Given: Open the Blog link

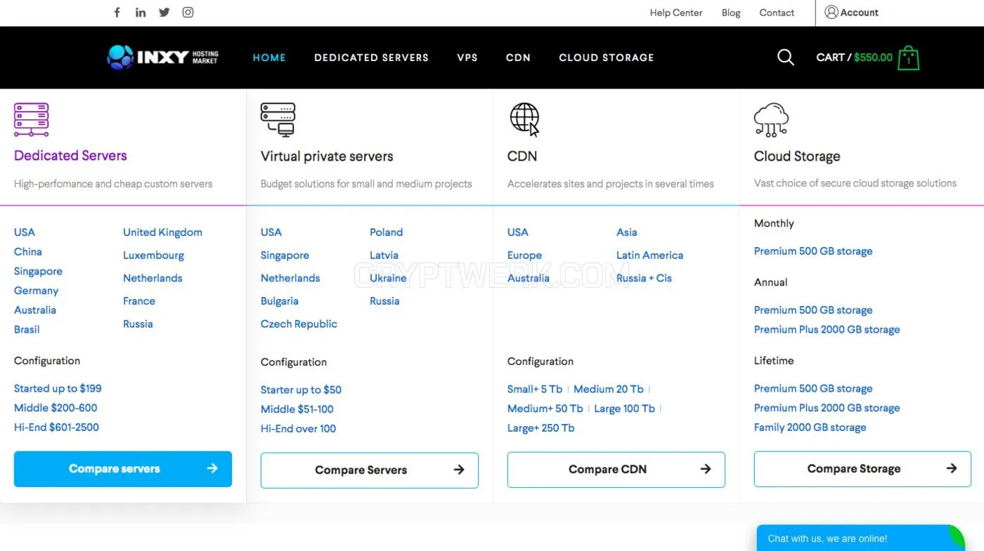Looking at the screenshot, I should coord(731,13).
